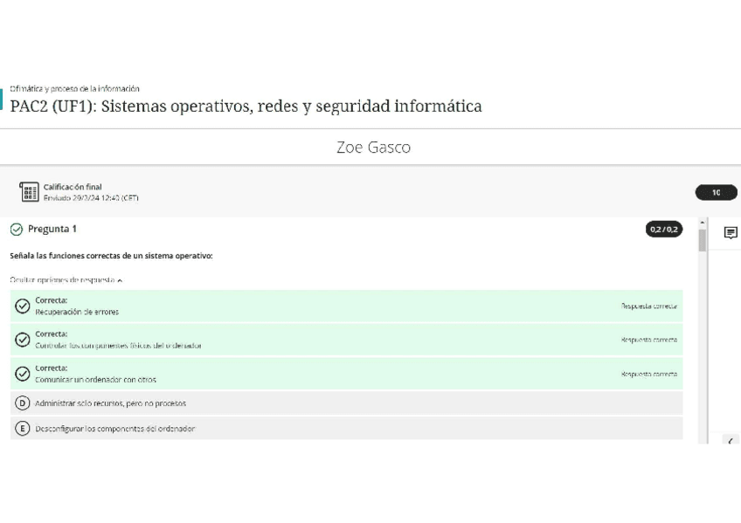Click the Pregunta 1 heading

tap(52, 230)
